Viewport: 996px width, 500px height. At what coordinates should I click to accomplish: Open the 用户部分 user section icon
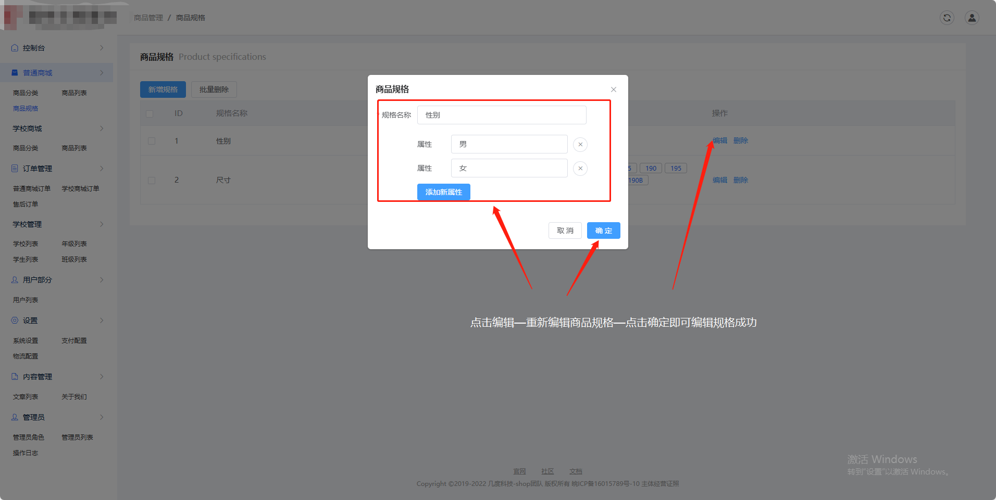pyautogui.click(x=14, y=279)
